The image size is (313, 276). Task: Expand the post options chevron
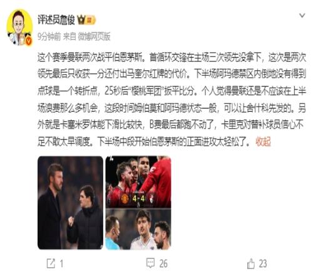tap(302, 16)
